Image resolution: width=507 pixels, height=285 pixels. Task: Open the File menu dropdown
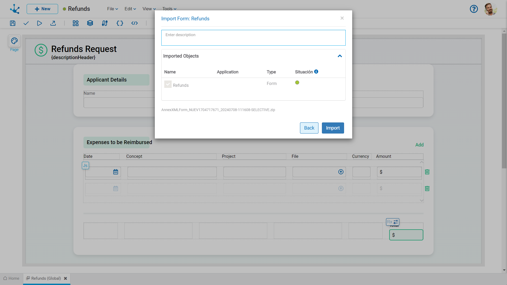(x=112, y=9)
